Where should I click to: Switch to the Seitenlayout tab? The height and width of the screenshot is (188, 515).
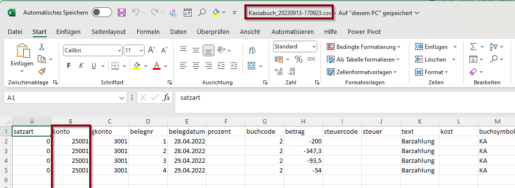[109, 32]
